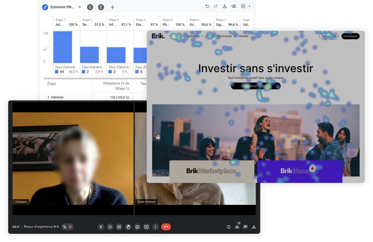The width and height of the screenshot is (373, 242).
Task: Open the Investir page in Brik navigation
Action: click(x=244, y=36)
